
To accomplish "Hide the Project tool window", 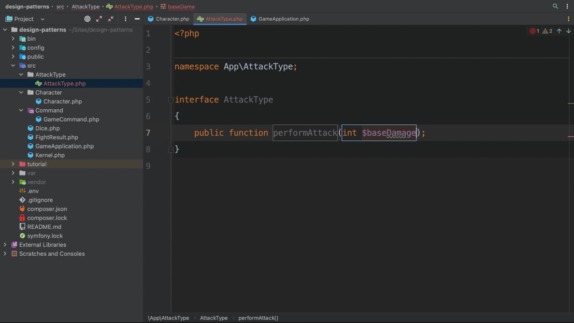I will (137, 19).
